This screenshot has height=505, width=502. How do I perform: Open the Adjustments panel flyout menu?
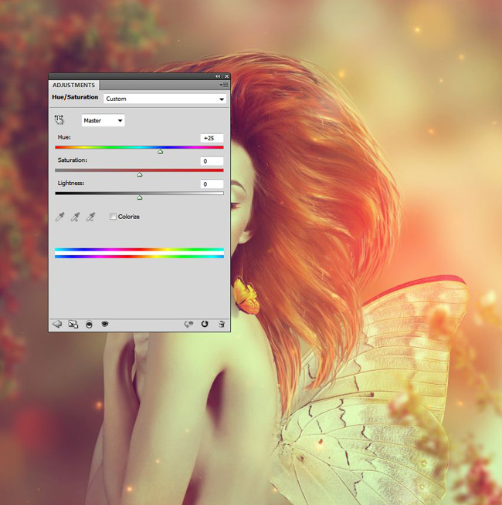(x=223, y=85)
